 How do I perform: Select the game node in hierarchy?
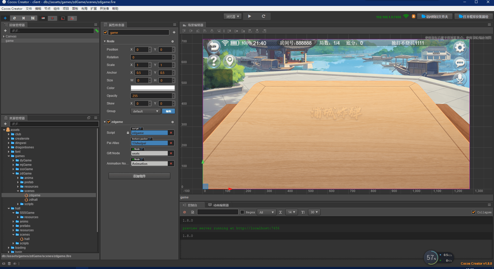(50, 41)
